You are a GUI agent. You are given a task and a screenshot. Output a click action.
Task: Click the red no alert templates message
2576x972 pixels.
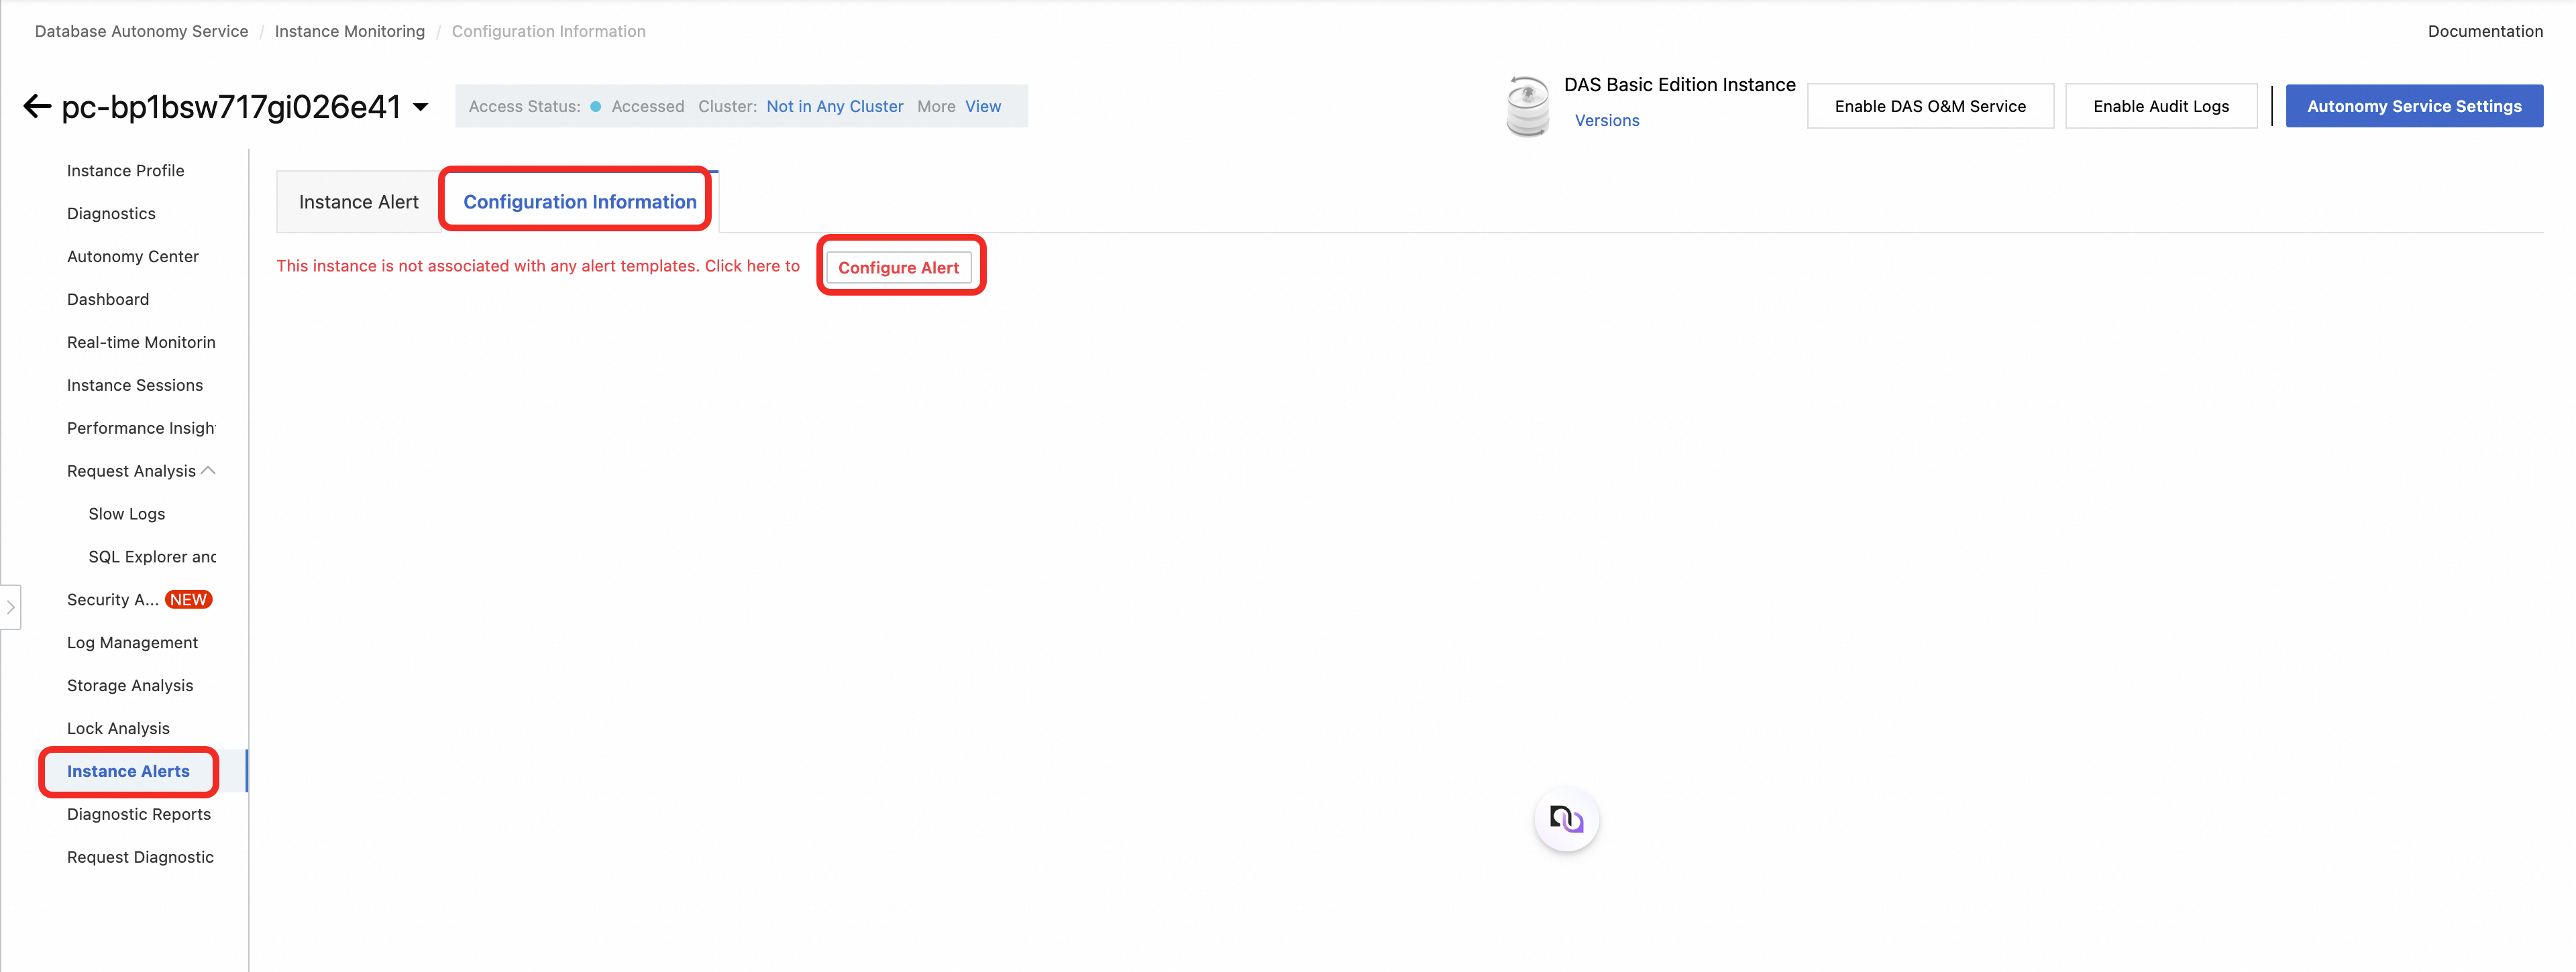[538, 265]
